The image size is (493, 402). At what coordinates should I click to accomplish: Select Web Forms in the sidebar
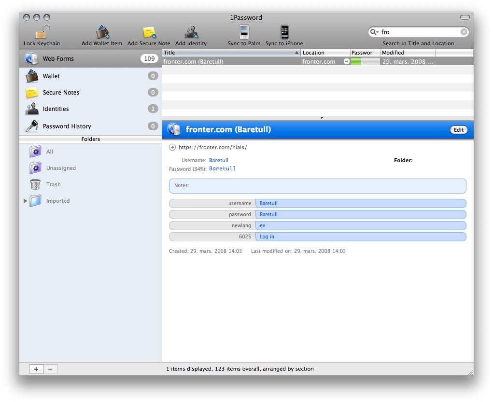coord(91,58)
